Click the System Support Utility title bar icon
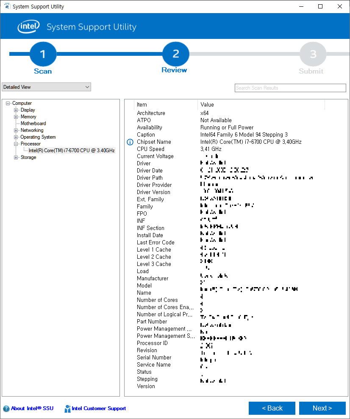The image size is (350, 419). (x=7, y=6)
